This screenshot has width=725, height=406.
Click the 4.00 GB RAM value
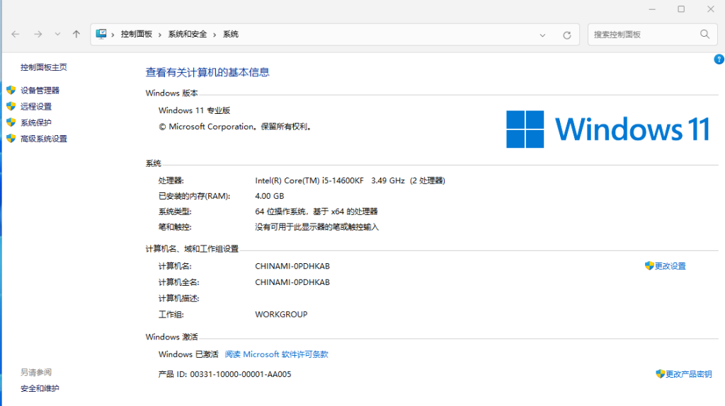point(270,196)
